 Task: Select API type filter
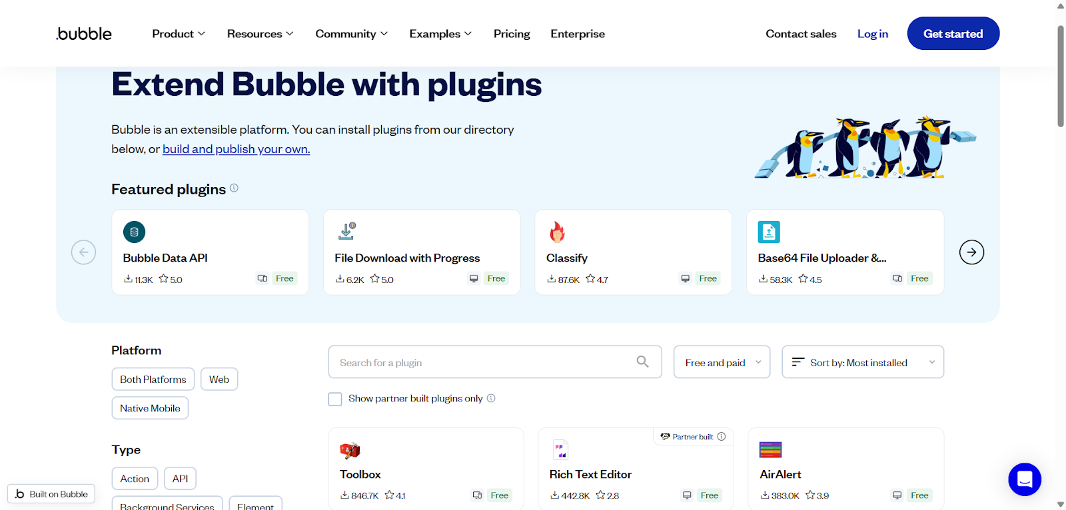[180, 479]
